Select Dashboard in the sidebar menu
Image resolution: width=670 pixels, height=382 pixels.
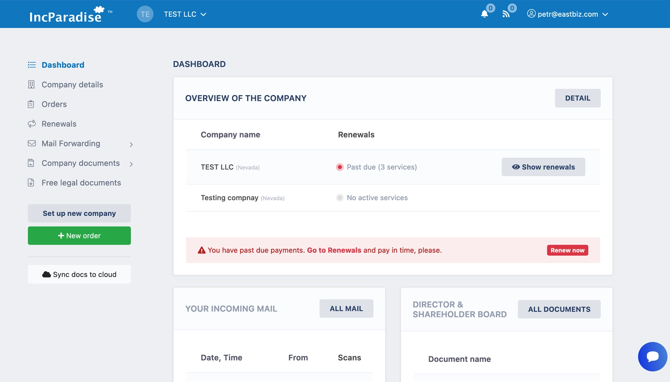[x=62, y=65]
